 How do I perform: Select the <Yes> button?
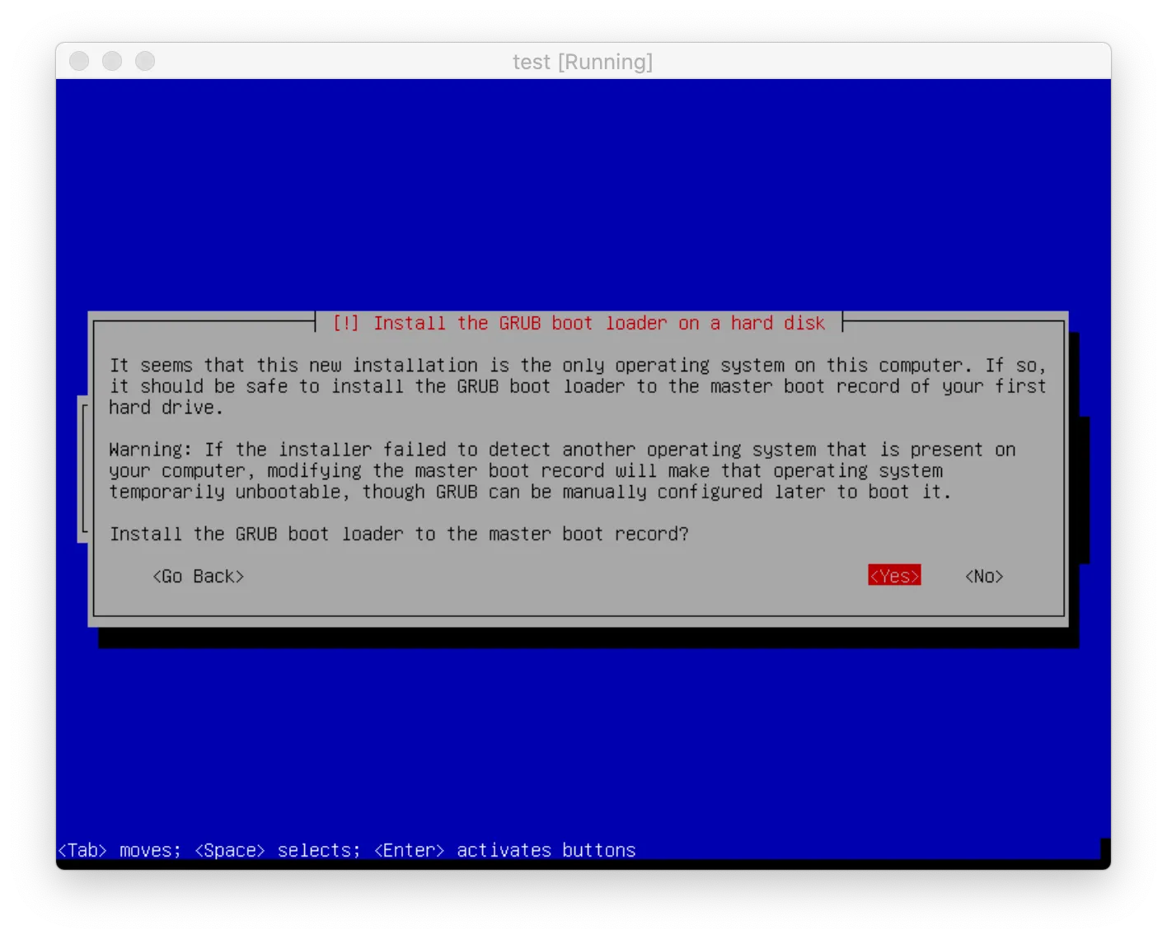894,576
